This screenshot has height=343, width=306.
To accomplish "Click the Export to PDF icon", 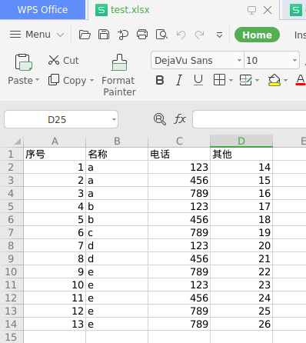I will (123, 35).
